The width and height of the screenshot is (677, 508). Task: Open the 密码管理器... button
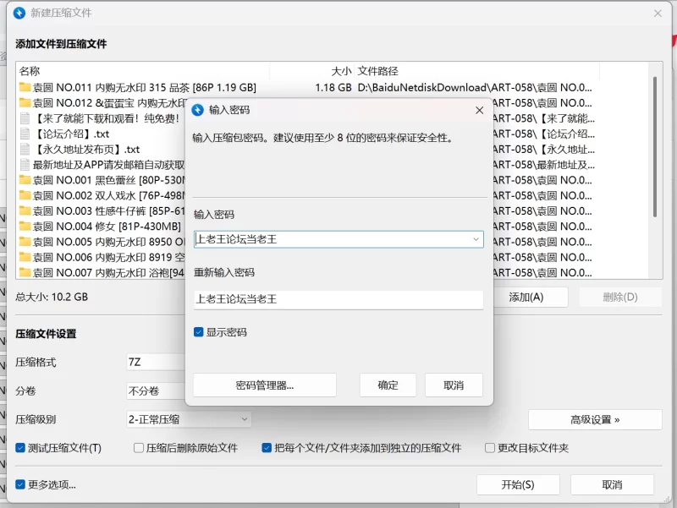(x=265, y=385)
